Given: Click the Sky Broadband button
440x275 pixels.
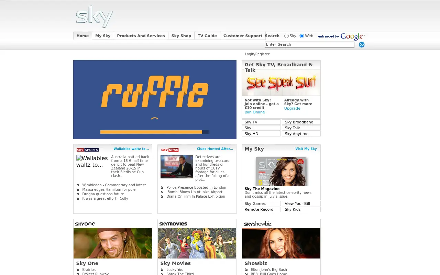Looking at the screenshot, I should pos(301,122).
